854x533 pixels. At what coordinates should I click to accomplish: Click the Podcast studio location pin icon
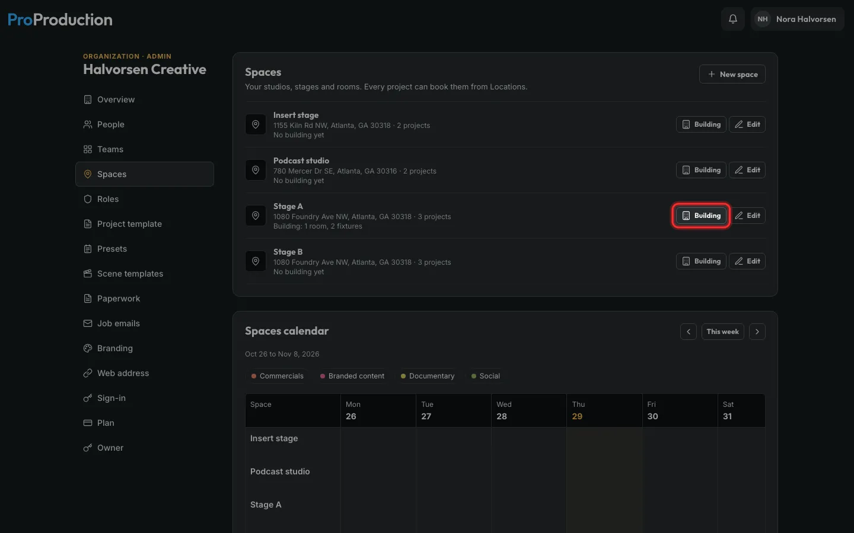point(256,170)
